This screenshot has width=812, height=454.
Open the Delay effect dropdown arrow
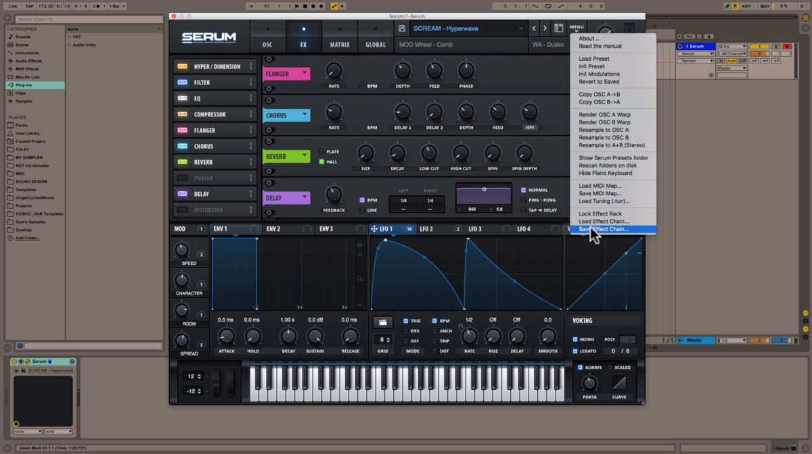pos(304,197)
